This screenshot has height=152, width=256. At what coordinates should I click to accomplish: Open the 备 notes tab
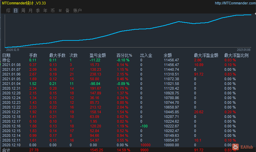point(67,11)
